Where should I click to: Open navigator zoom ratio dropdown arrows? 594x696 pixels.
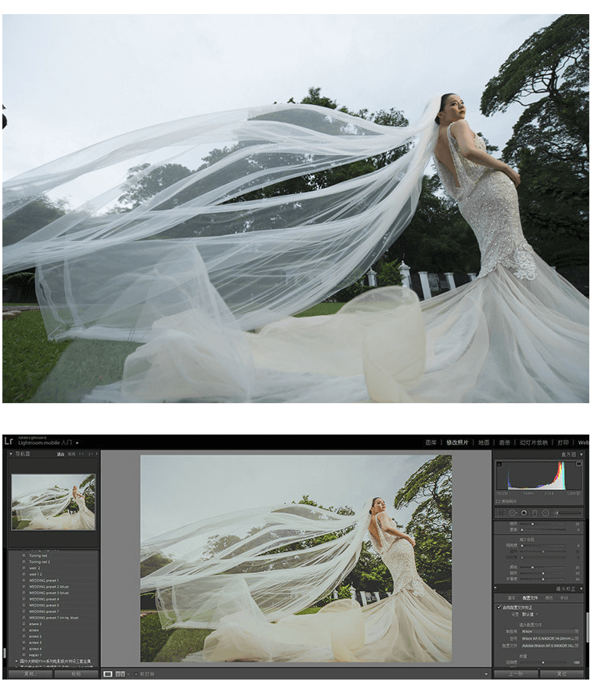[x=97, y=454]
